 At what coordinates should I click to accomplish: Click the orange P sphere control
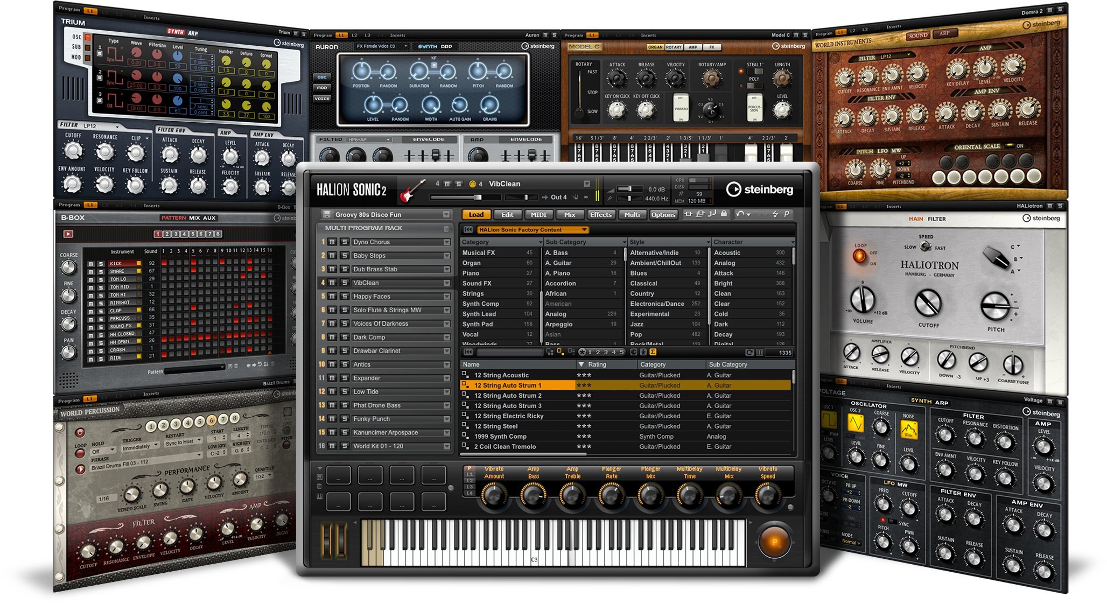pos(774,543)
